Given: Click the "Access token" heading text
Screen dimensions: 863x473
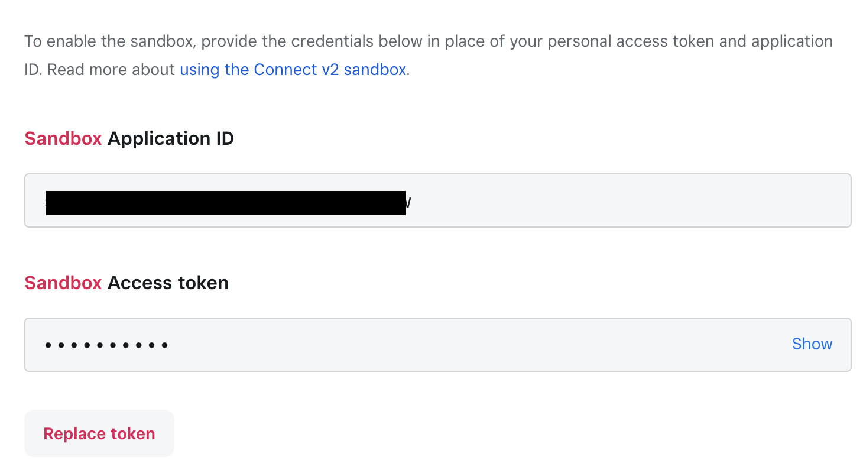Looking at the screenshot, I should (168, 283).
